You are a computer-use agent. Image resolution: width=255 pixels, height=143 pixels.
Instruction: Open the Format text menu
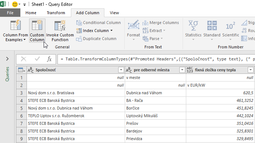(x=134, y=31)
